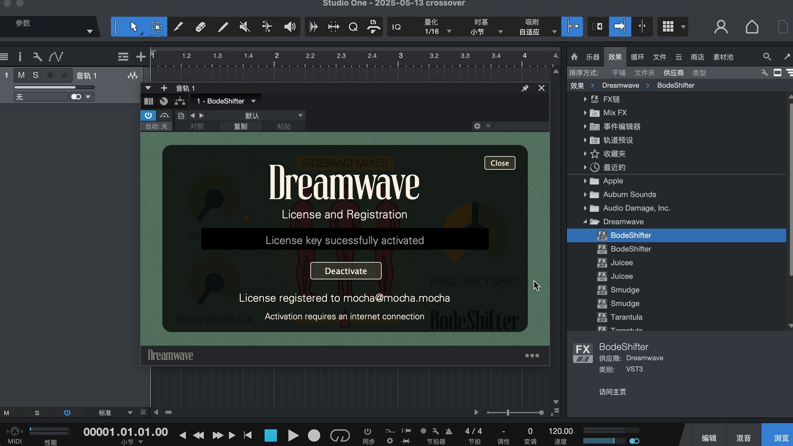Toggle monitor on track 音轨 1
793x446 pixels.
point(65,75)
